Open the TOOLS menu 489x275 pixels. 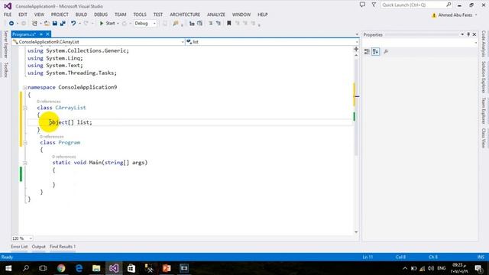[x=140, y=15]
